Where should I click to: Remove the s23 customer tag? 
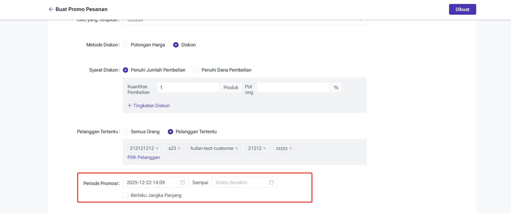(179, 148)
